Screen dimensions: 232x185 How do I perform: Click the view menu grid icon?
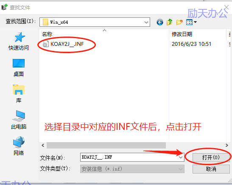pyautogui.click(x=189, y=22)
